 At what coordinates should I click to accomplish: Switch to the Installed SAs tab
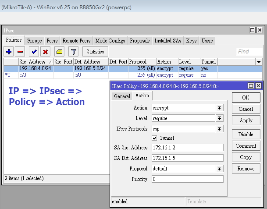click(168, 41)
